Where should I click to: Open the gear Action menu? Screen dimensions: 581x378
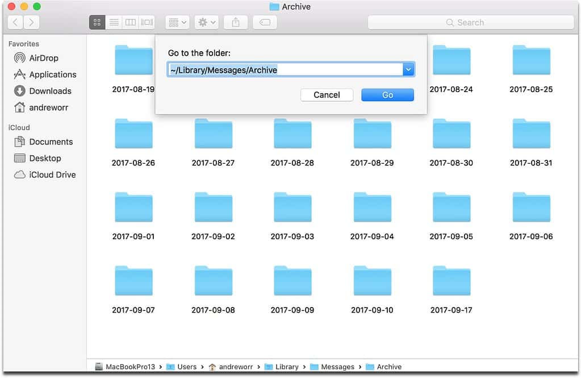[206, 22]
